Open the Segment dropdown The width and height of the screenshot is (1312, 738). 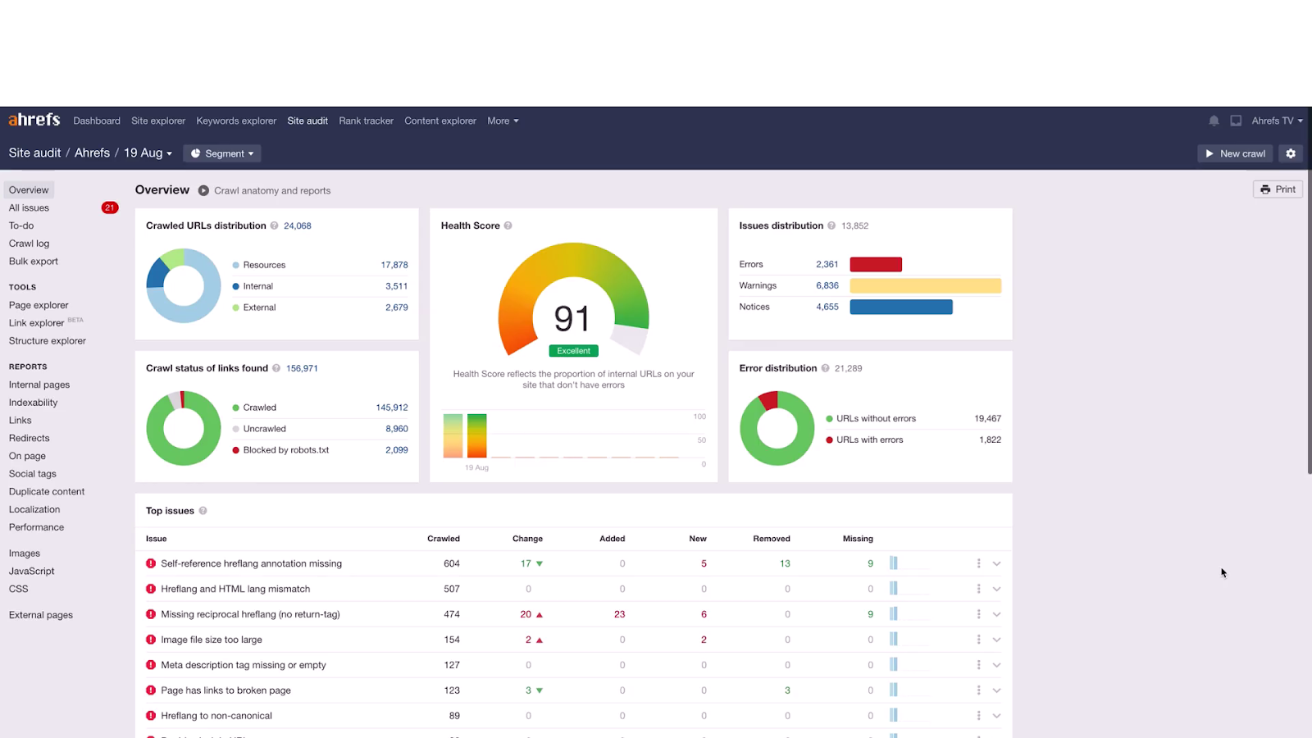(x=221, y=153)
